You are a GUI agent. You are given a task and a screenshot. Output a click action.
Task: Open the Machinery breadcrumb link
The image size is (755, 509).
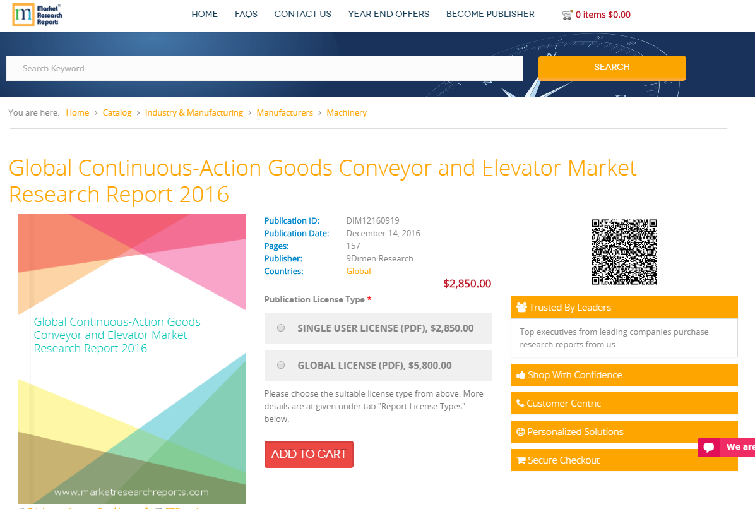(x=347, y=112)
